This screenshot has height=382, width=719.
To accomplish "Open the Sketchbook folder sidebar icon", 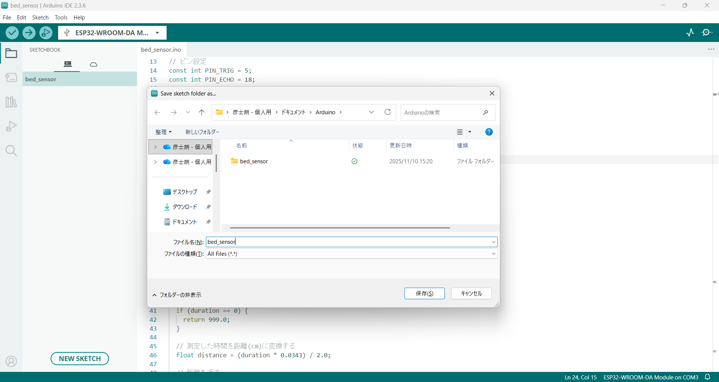I will [11, 54].
